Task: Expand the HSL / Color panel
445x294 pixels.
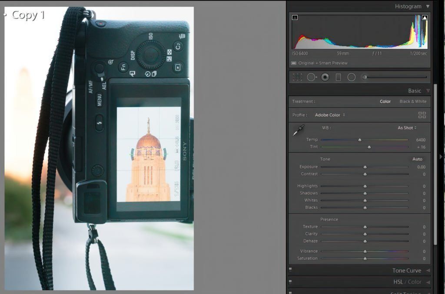Action: click(428, 282)
